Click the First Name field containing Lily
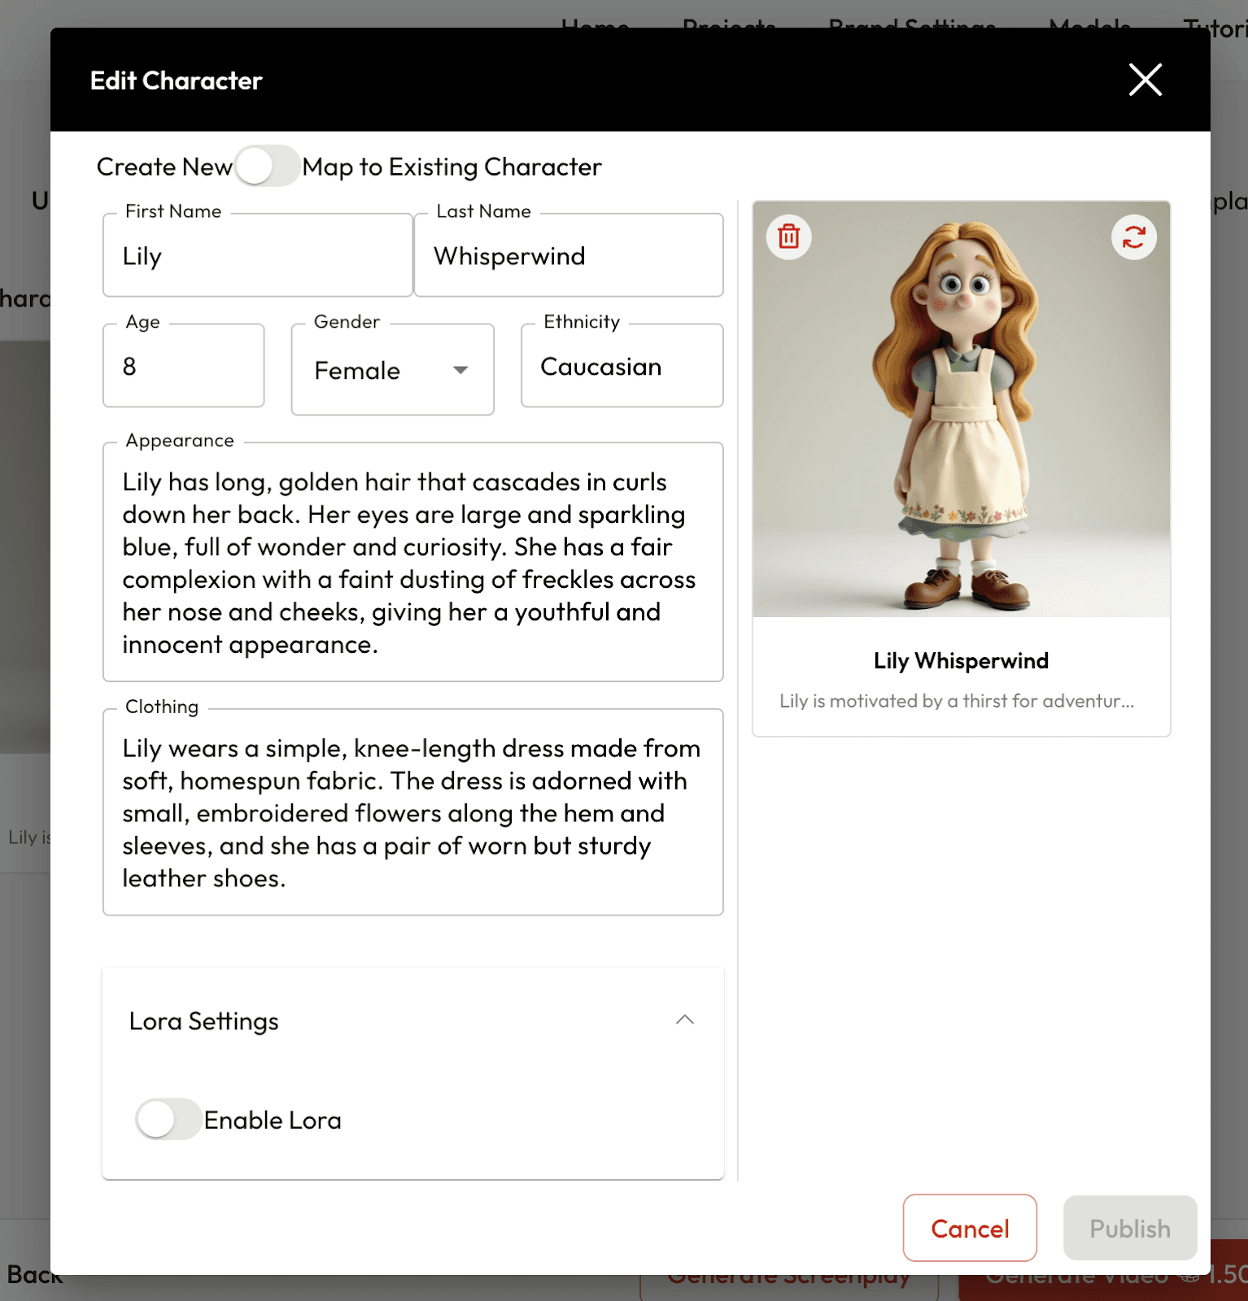The height and width of the screenshot is (1301, 1248). (257, 255)
